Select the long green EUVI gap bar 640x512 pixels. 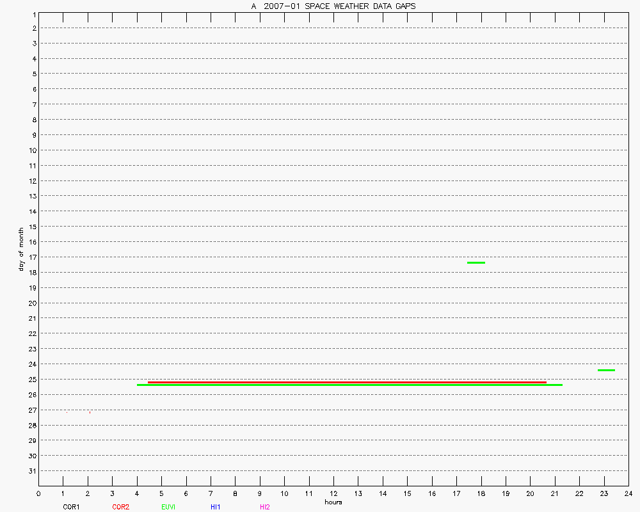(349, 385)
